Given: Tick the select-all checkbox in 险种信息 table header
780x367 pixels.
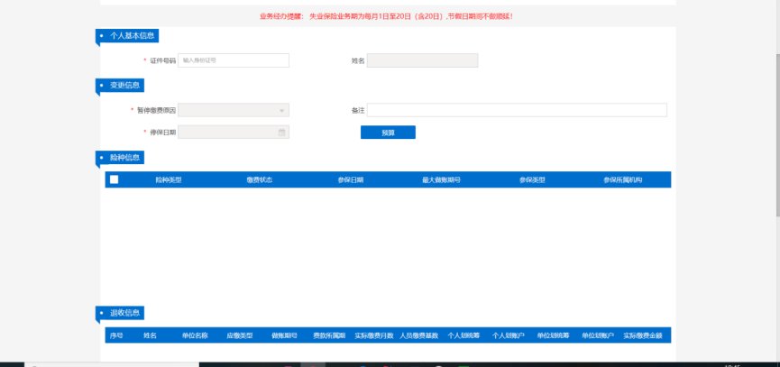Looking at the screenshot, I should coord(114,179).
